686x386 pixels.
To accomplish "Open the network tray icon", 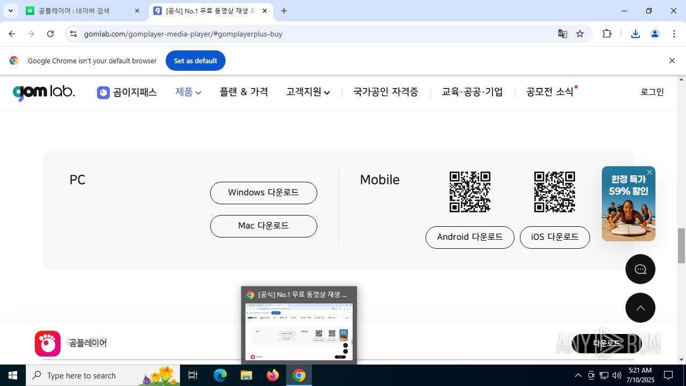I will (x=604, y=375).
